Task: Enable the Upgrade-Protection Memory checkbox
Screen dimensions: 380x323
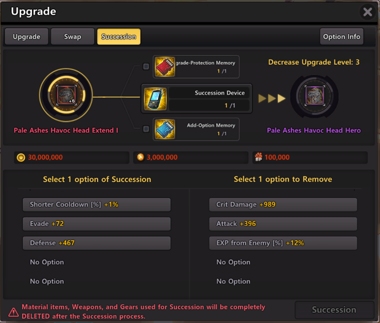Action: coord(146,66)
